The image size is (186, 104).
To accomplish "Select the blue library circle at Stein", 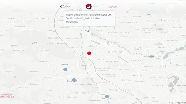I will (x=107, y=96).
